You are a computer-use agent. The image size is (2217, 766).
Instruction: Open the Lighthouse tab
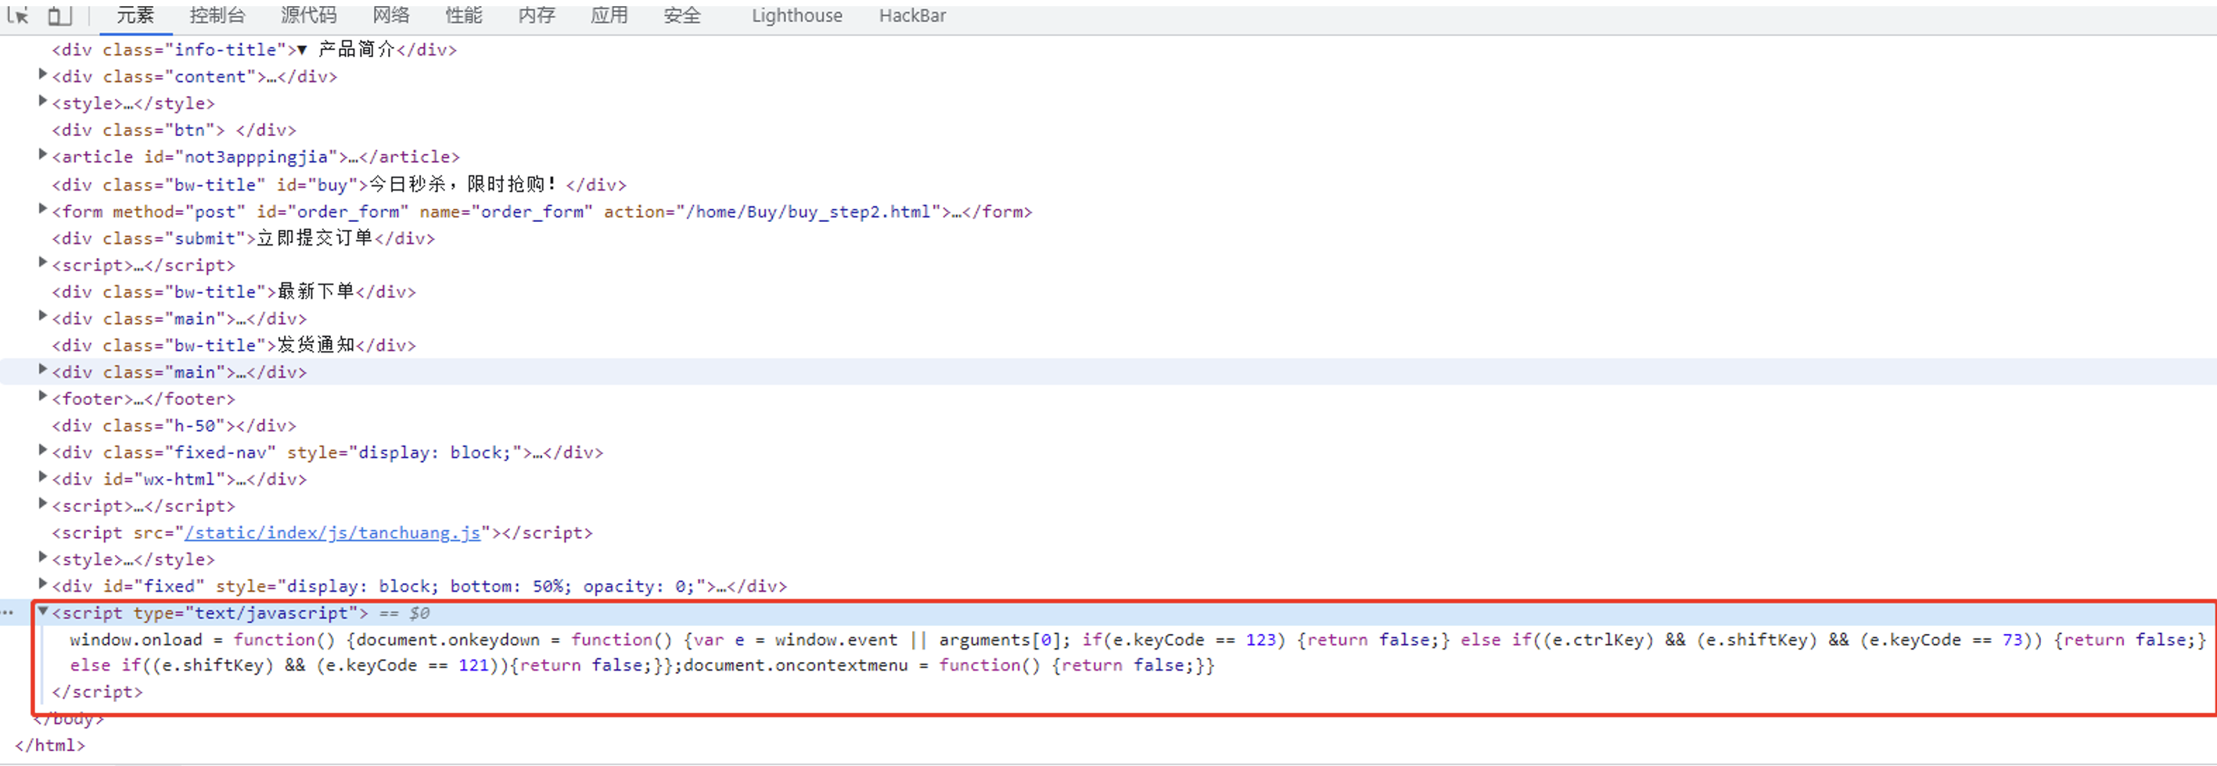click(797, 16)
